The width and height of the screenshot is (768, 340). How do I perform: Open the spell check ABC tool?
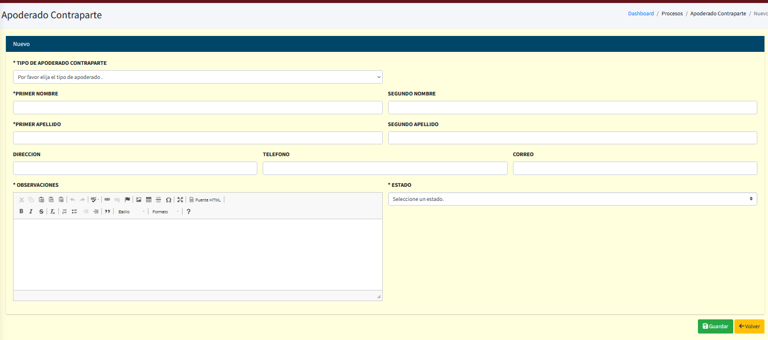(x=94, y=200)
